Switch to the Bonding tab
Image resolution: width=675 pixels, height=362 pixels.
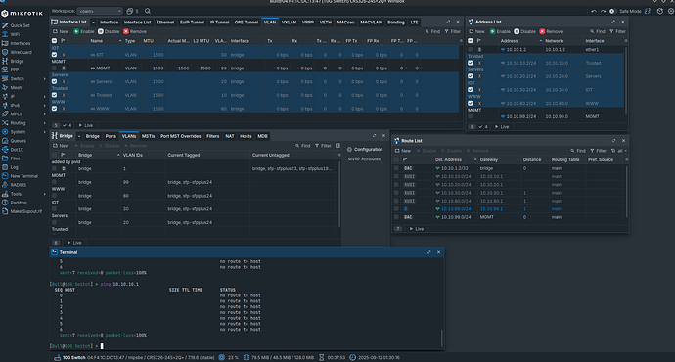tap(395, 22)
